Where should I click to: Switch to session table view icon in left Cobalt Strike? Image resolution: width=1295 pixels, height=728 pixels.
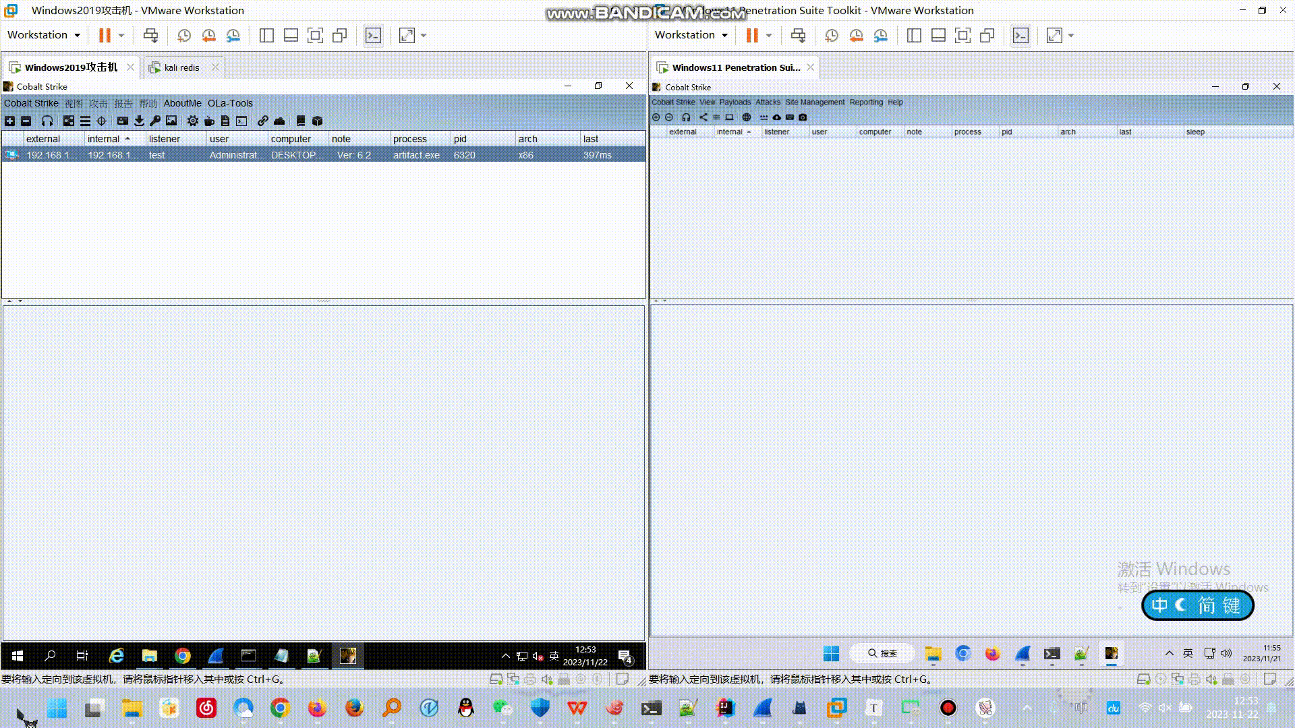[x=85, y=121]
